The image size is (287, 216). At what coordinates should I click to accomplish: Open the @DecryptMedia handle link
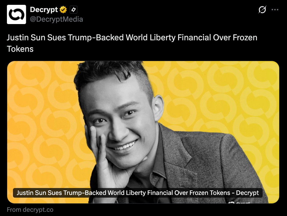[56, 19]
